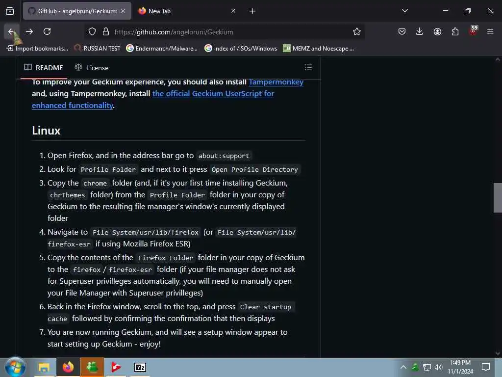Open the taskbar clock showing 1:49 PM
The image size is (502, 377).
[460, 367]
